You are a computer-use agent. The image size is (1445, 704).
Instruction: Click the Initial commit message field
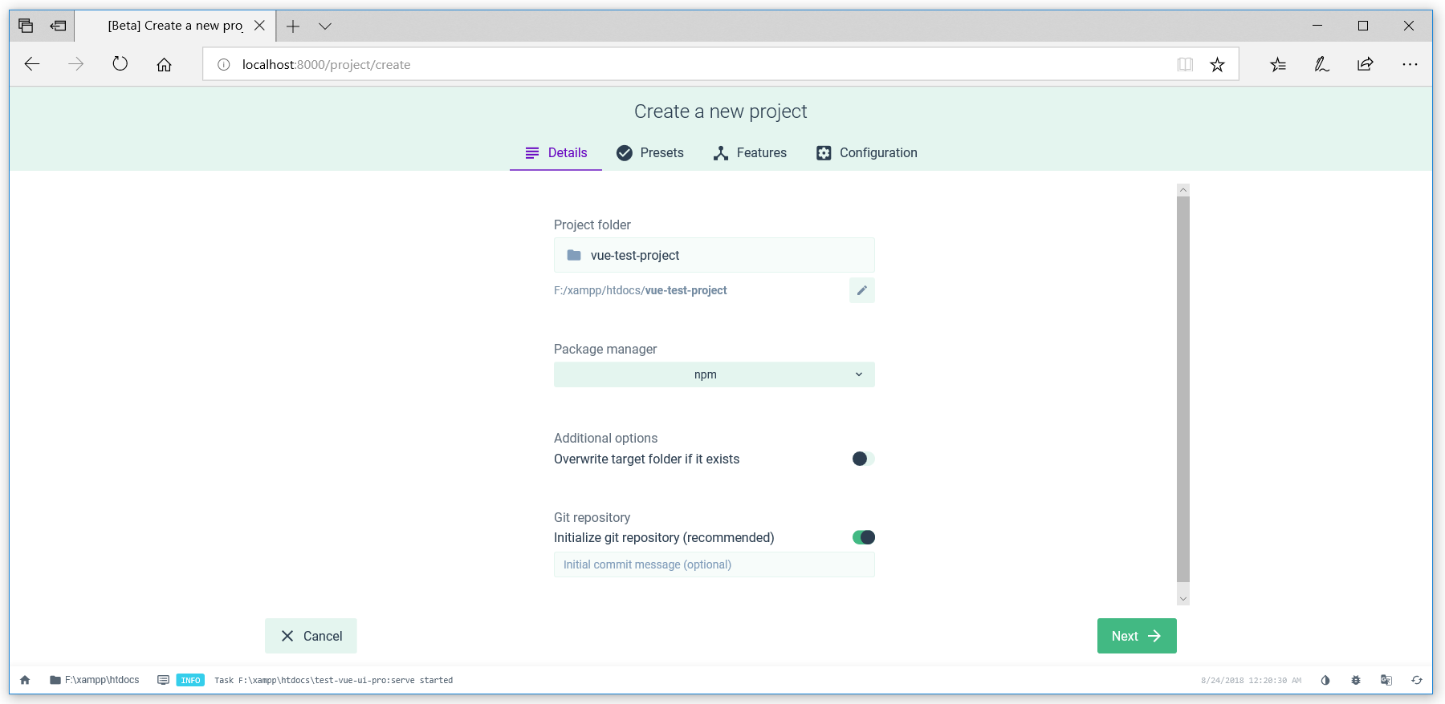tap(714, 564)
